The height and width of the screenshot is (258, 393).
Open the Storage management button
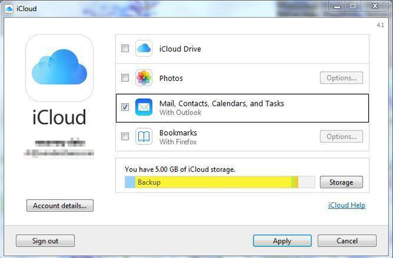point(341,182)
